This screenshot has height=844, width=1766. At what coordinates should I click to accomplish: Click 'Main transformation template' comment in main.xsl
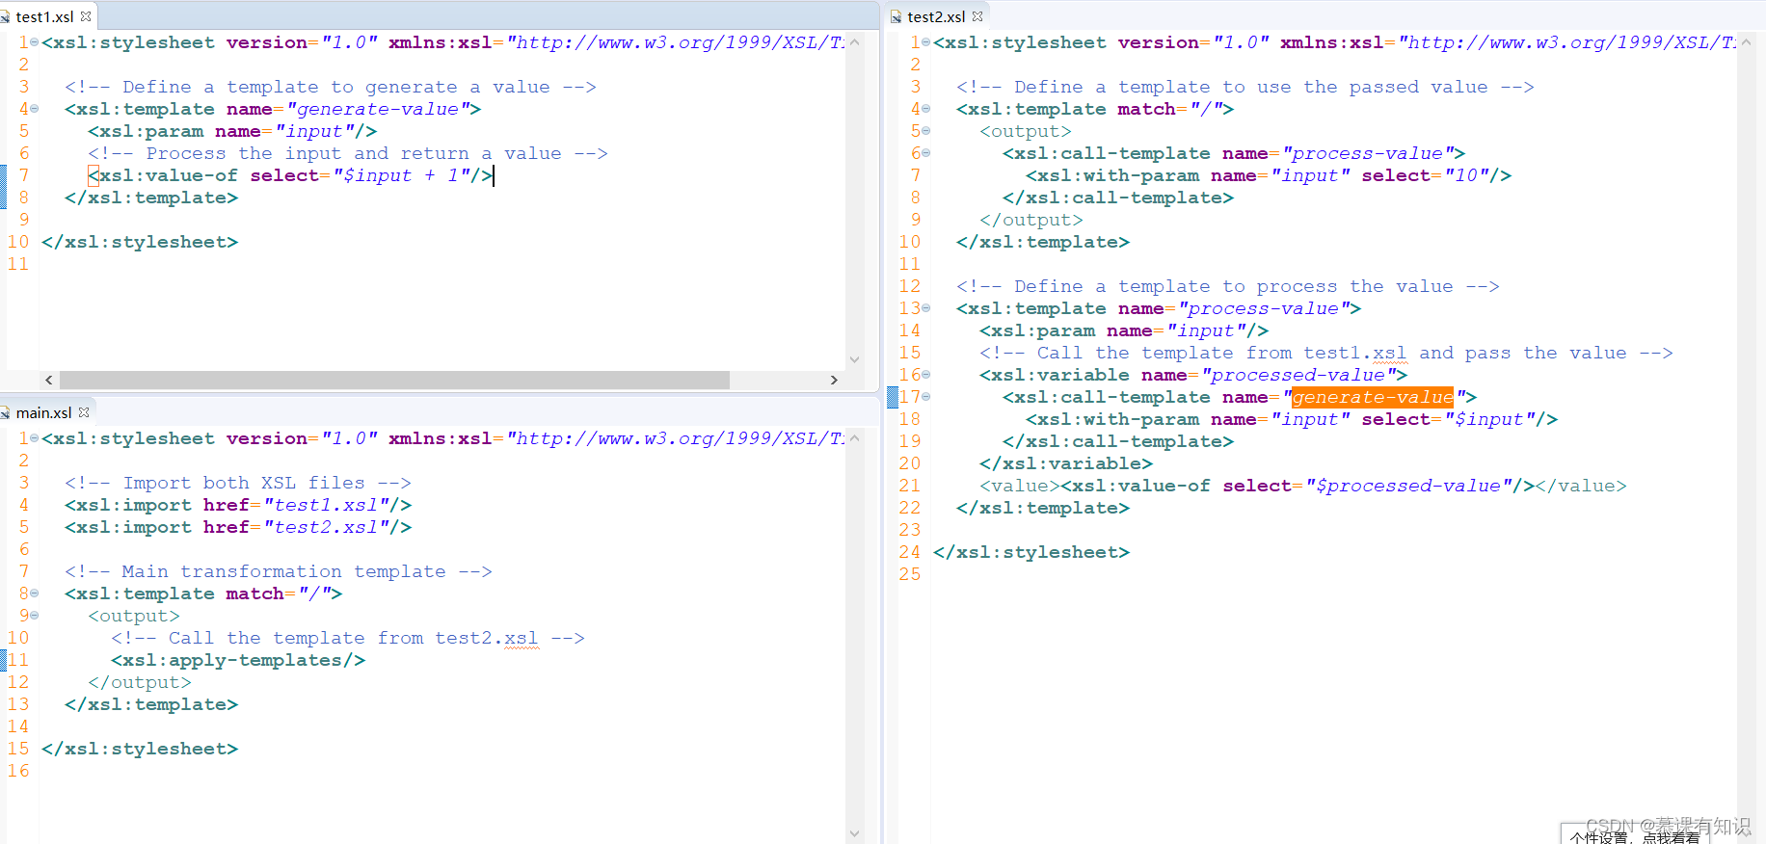click(279, 571)
